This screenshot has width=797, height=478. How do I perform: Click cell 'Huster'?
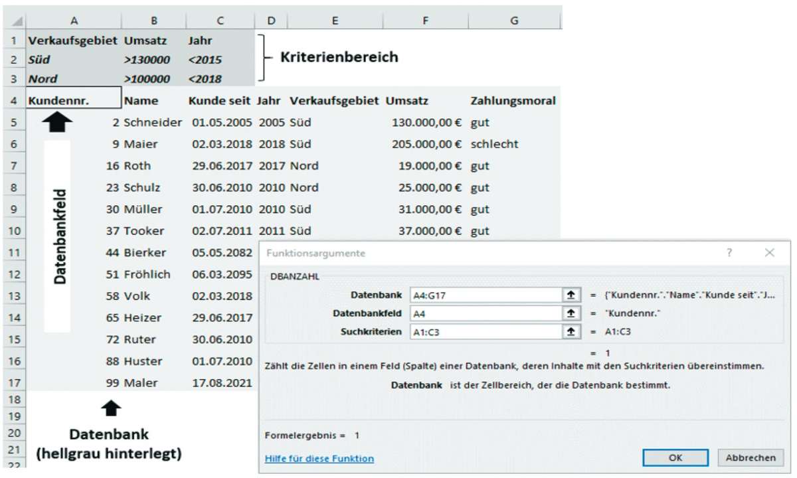pyautogui.click(x=154, y=361)
